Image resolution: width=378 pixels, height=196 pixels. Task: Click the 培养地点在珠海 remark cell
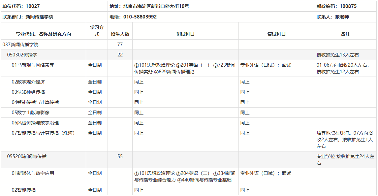(x=345, y=140)
